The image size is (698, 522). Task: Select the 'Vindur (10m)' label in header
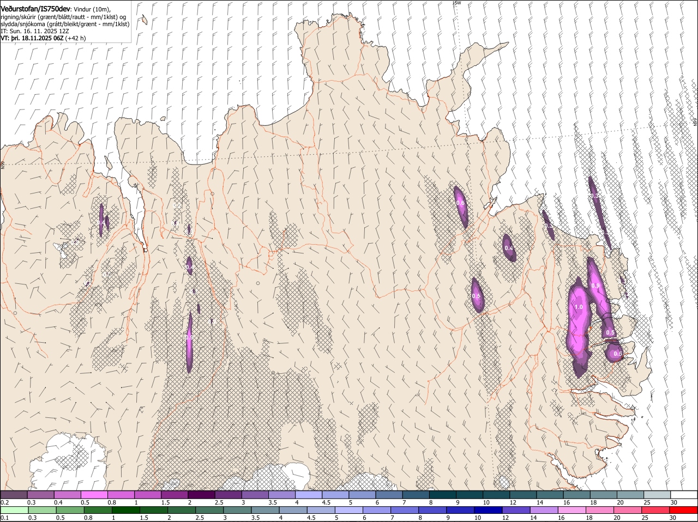tap(92, 10)
